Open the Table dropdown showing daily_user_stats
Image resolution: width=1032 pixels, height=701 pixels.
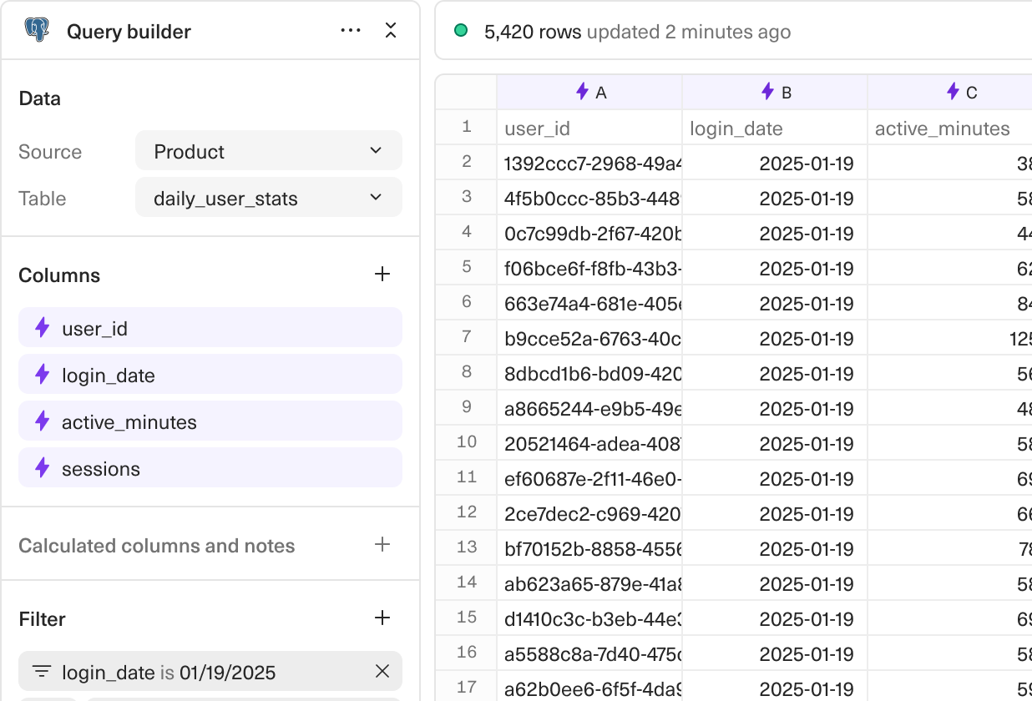pyautogui.click(x=269, y=198)
